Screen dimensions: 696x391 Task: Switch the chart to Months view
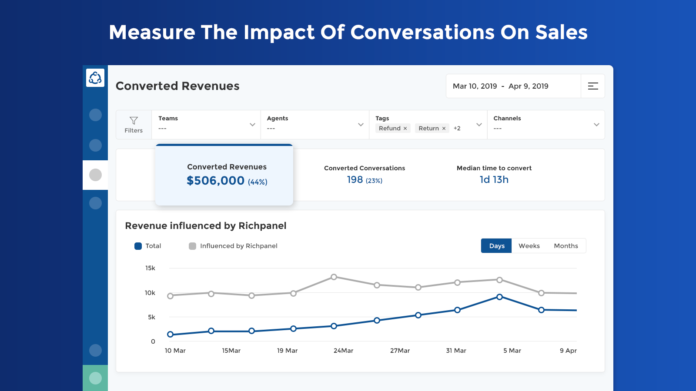pos(566,246)
